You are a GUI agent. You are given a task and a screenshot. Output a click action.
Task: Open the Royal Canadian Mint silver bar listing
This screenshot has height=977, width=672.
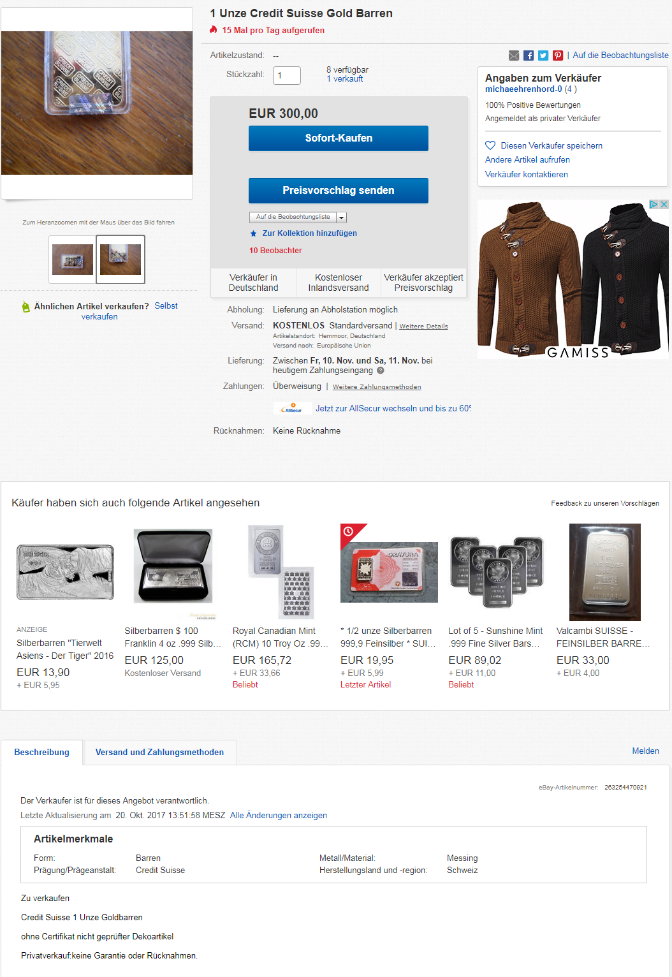point(281,637)
